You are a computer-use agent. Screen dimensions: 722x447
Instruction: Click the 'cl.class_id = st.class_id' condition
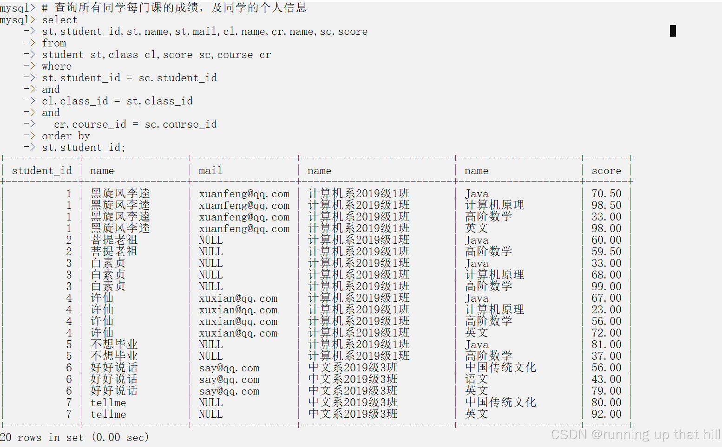(117, 101)
